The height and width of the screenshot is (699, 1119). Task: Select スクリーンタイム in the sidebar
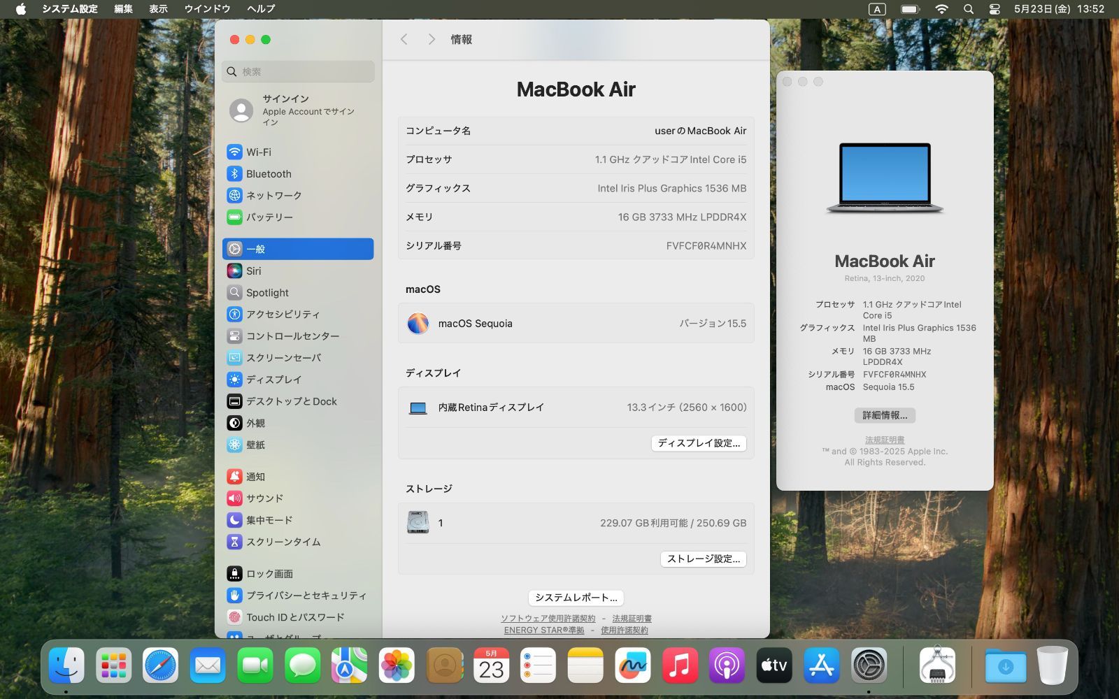click(298, 541)
